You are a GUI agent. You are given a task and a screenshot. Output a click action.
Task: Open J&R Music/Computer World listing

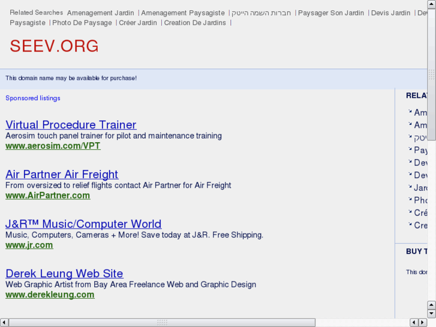83,224
